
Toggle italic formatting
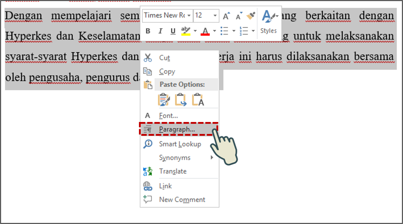(x=160, y=31)
